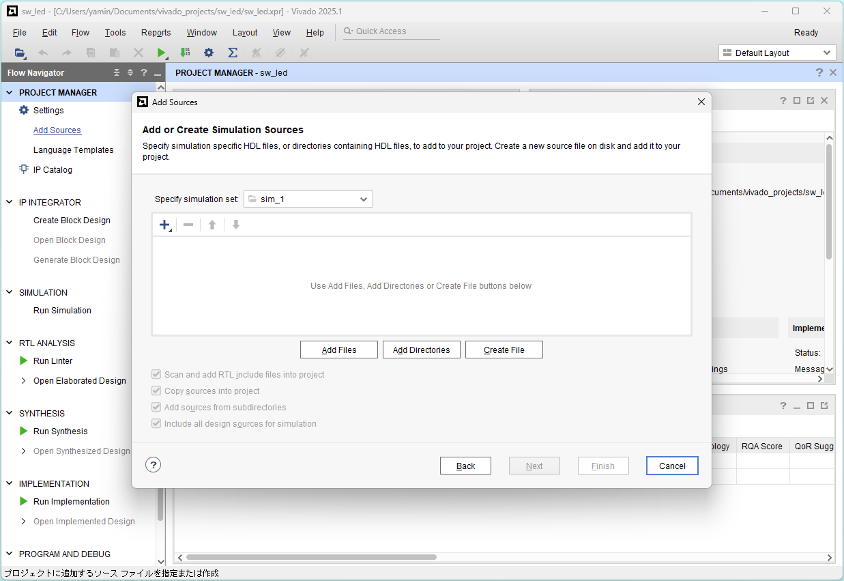Collapse all in Flow Navigator header

click(x=117, y=72)
